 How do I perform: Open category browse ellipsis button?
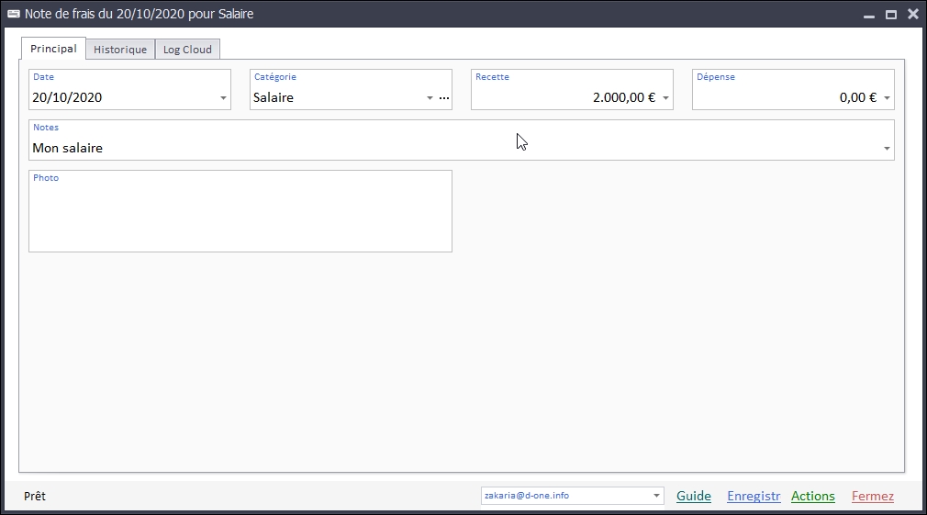[444, 98]
